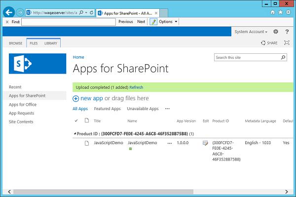Viewport: 296px width, 197px height.
Task: Toggle highlight all matches pencil icon
Action: point(153,22)
